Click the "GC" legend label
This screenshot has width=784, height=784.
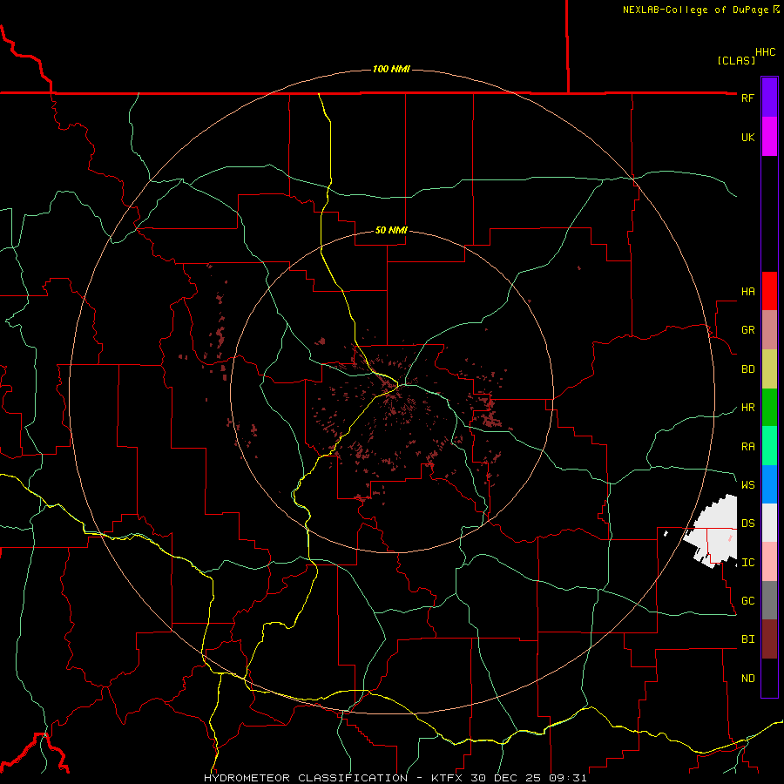coord(747,601)
